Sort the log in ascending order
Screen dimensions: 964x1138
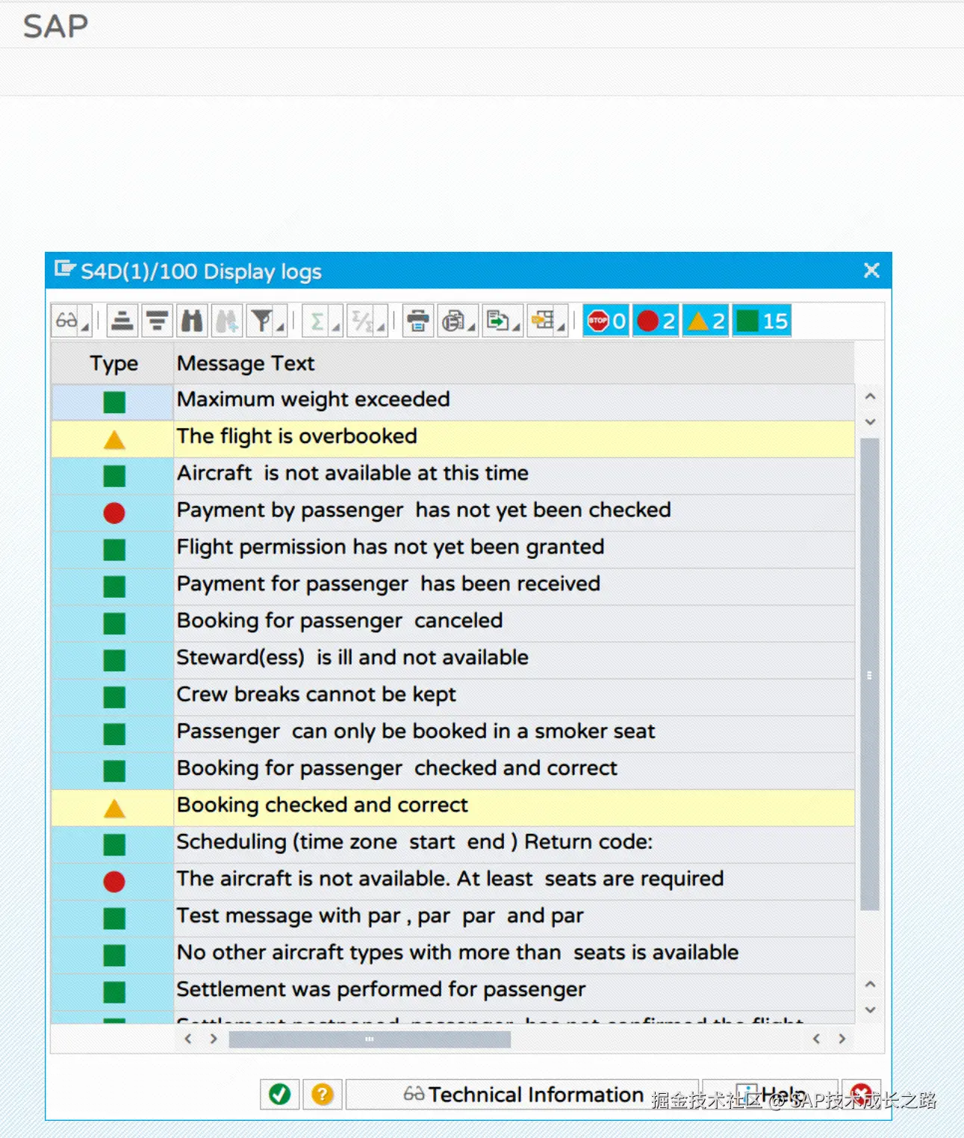tap(122, 321)
